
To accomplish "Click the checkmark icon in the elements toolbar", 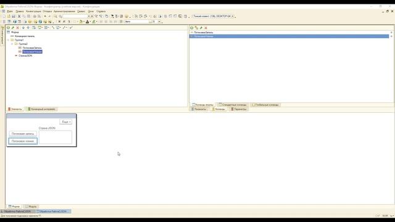I will (71, 28).
